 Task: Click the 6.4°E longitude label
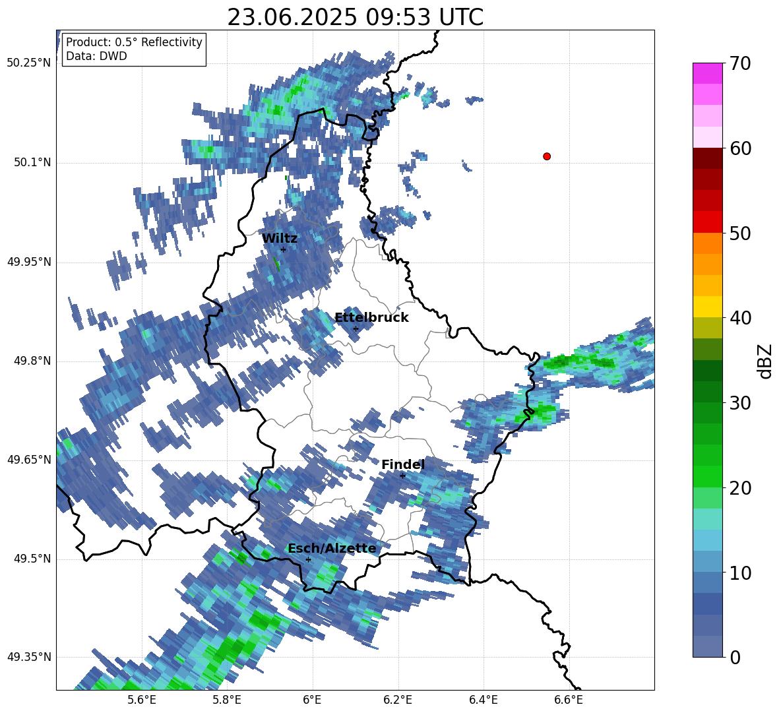click(483, 700)
